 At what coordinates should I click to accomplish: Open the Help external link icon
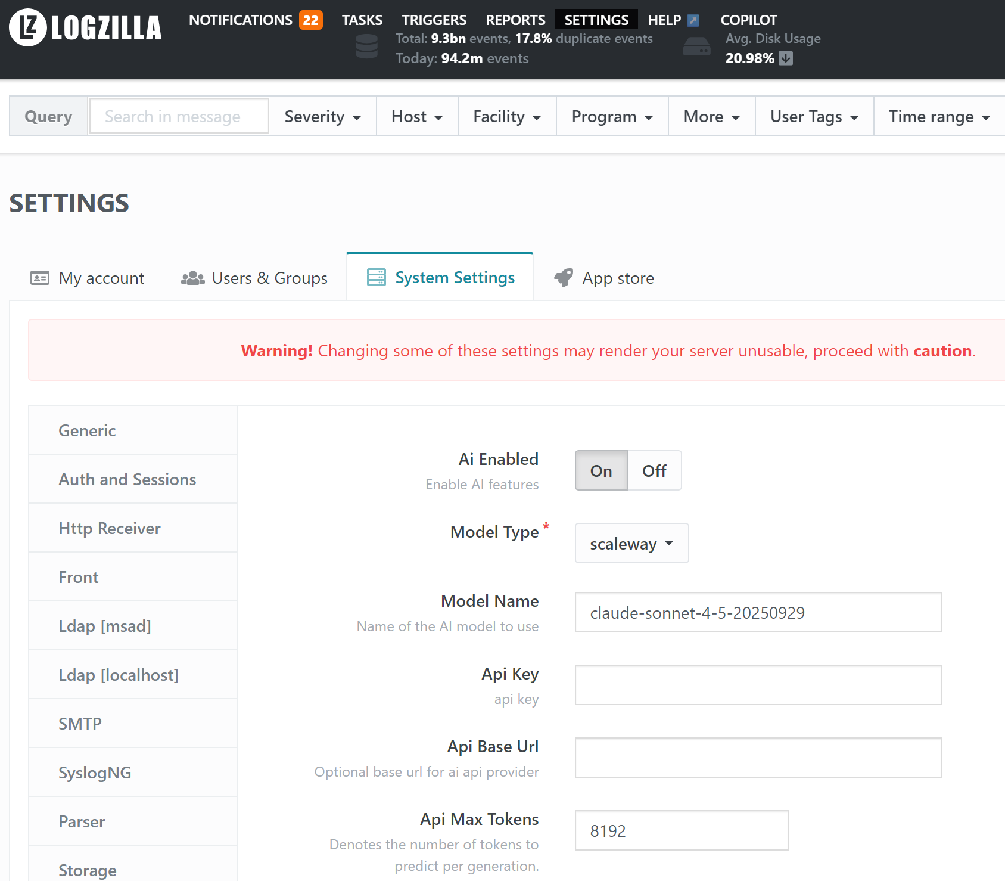(x=693, y=20)
